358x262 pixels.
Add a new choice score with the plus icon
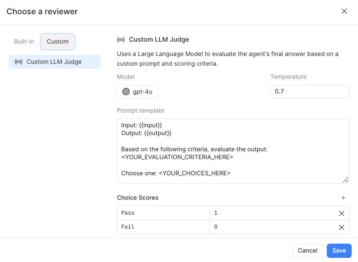[343, 197]
